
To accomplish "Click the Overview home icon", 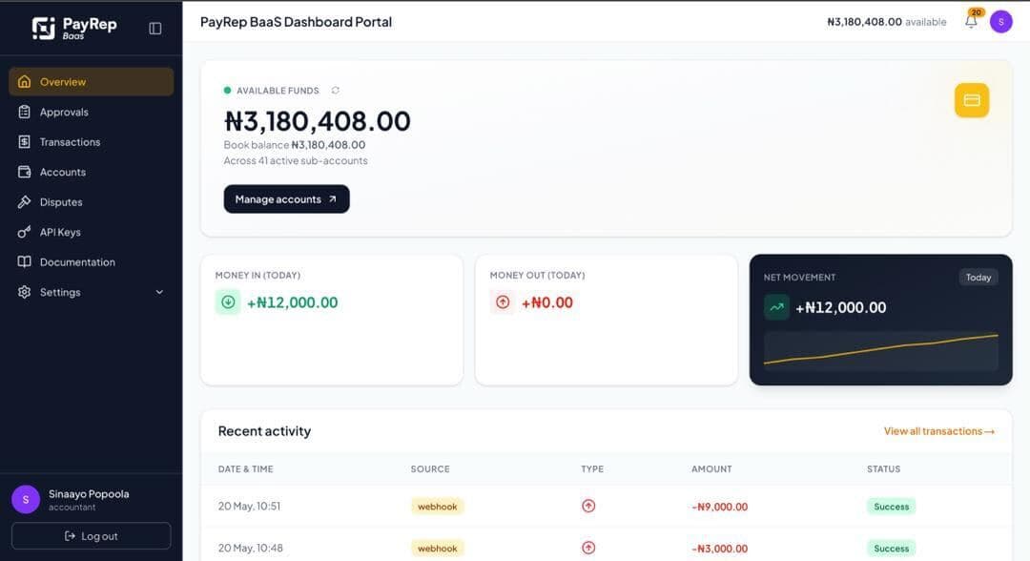I will tap(24, 81).
